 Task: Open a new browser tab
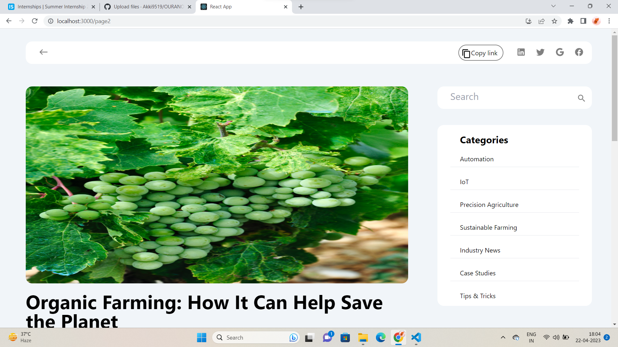(x=301, y=7)
